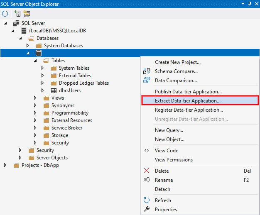Open the window position dropdown arrow

(243, 4)
